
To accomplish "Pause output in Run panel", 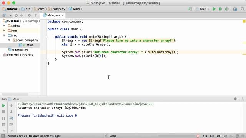I will pos(3,118).
